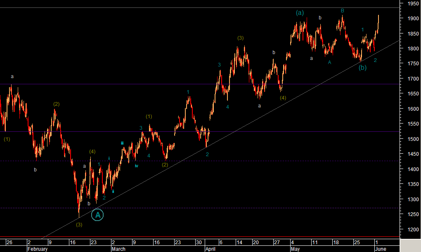This screenshot has width=421, height=252.
Task: Click the 1350 price axis value
Action: 413,184
